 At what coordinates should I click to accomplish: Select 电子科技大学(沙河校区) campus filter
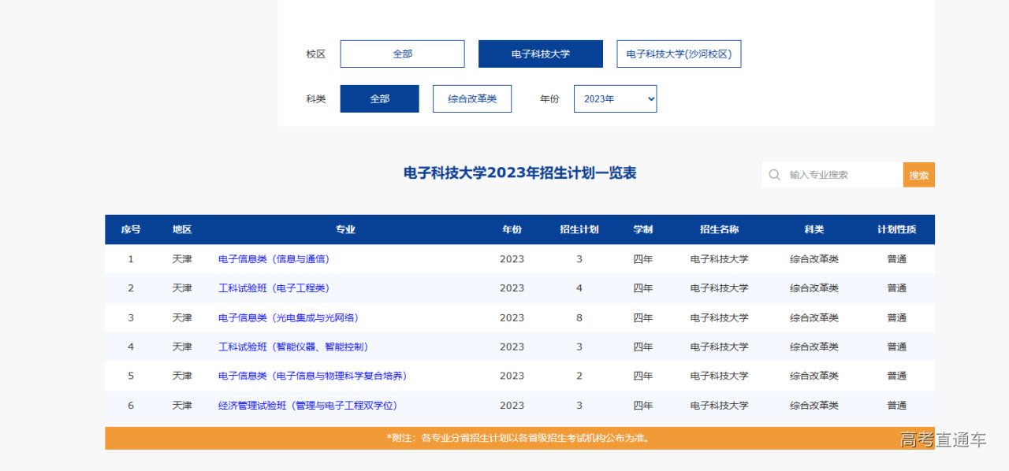[x=679, y=54]
